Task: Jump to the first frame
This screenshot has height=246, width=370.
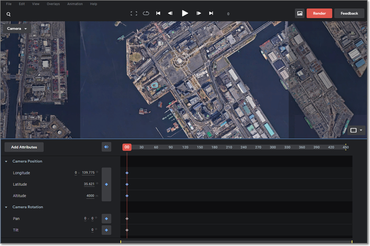Action: pyautogui.click(x=158, y=13)
